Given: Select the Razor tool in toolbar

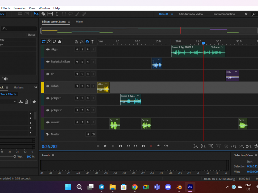Looking at the screenshot, I should 43,14.
